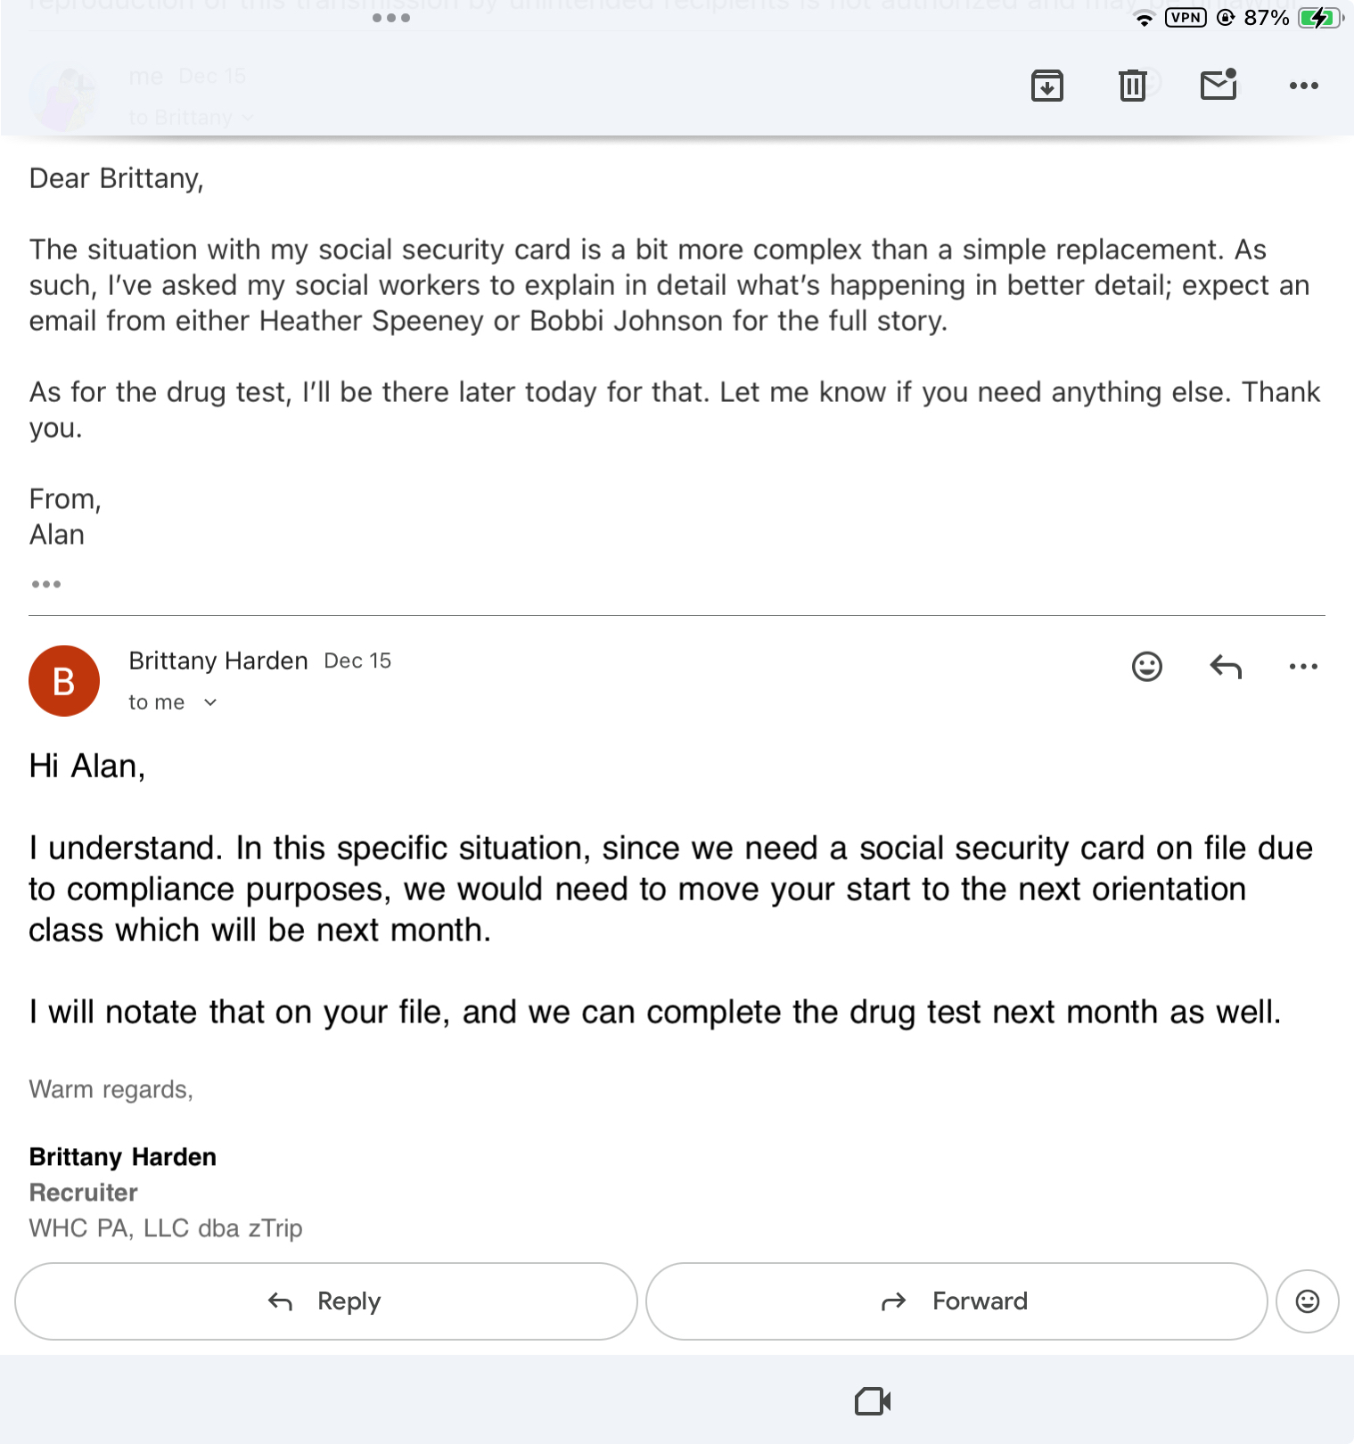The image size is (1354, 1444).
Task: Expand "to Brittany" recipient details
Action: coord(248,118)
